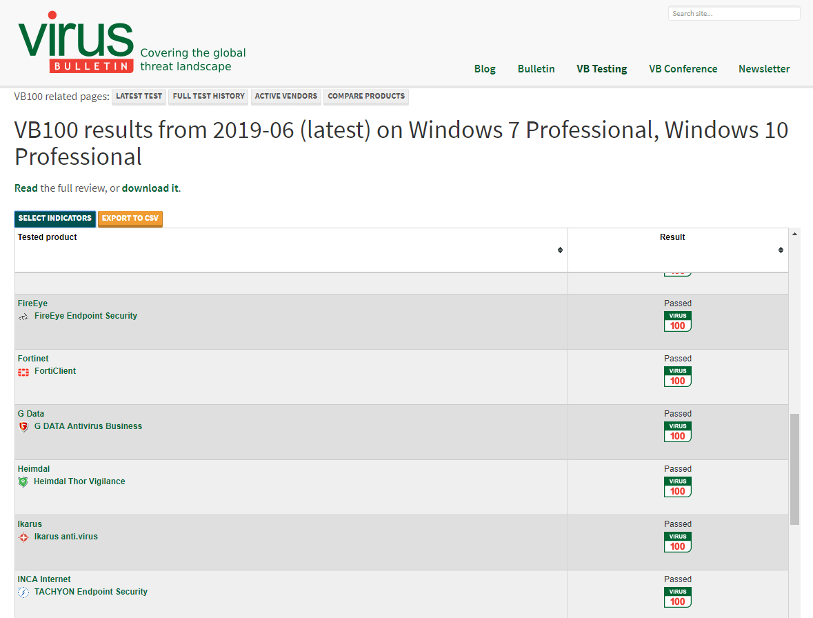Open the Heimdal Thor Vigilance link

79,481
